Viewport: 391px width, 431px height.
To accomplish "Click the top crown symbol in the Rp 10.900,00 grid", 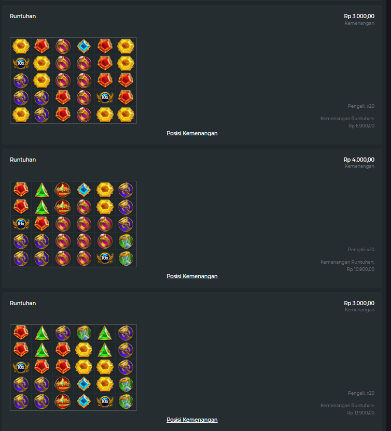I will (63, 190).
